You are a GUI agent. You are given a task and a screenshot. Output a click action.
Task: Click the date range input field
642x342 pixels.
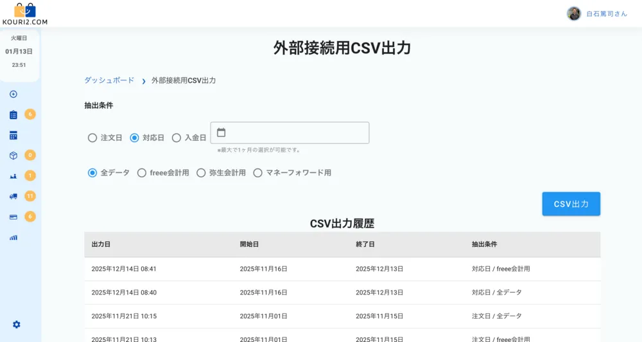[290, 133]
